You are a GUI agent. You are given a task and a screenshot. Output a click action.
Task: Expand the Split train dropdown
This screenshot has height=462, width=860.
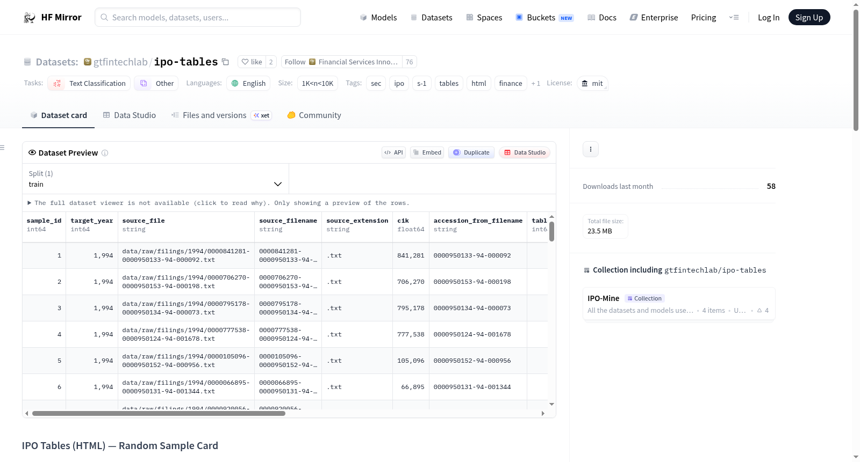(x=156, y=179)
